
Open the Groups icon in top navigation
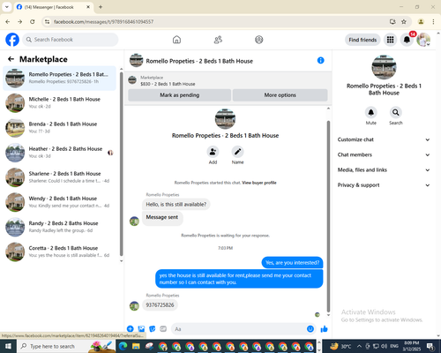click(259, 40)
